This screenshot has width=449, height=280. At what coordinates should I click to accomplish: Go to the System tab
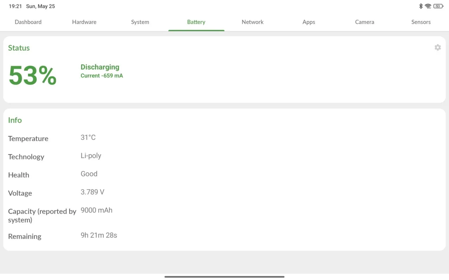pos(140,22)
